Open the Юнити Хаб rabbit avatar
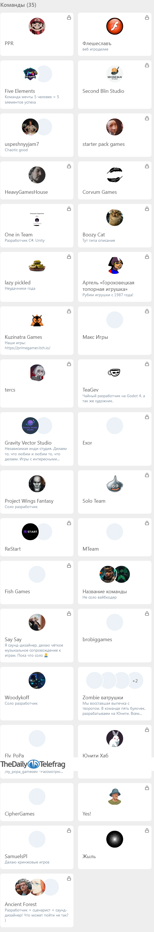This screenshot has height=932, width=154. point(115,738)
